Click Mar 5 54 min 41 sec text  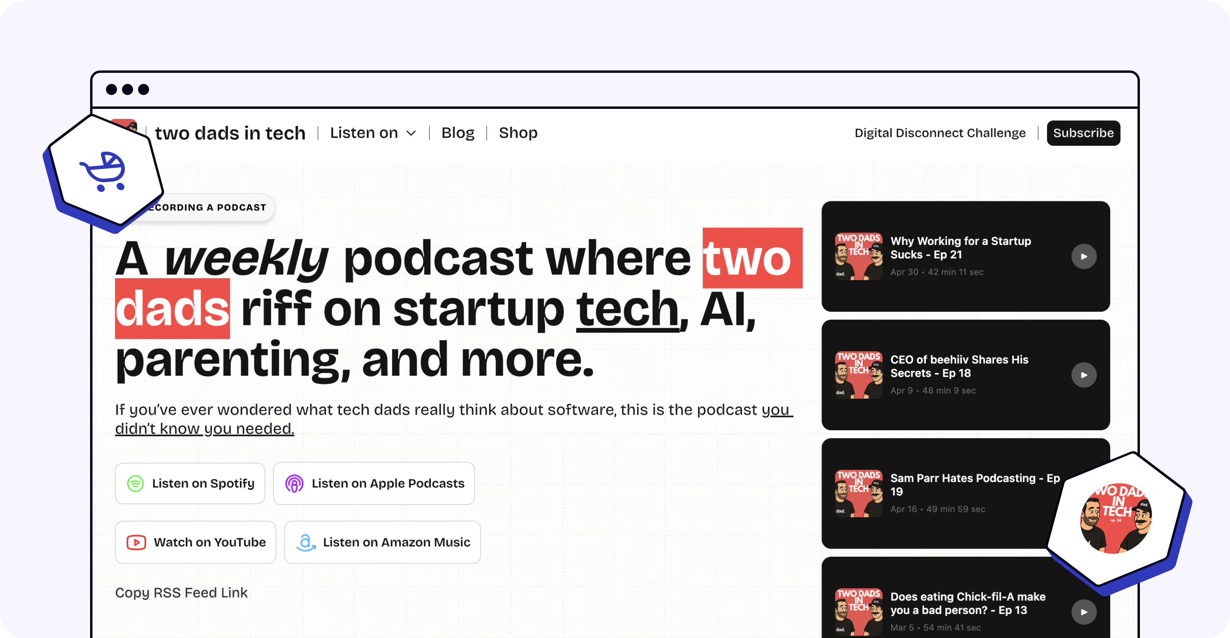(x=935, y=628)
